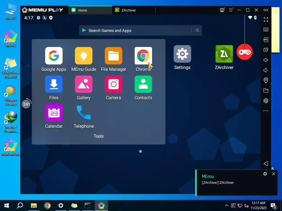
Task: Increase emulator volume
Action: (x=266, y=60)
